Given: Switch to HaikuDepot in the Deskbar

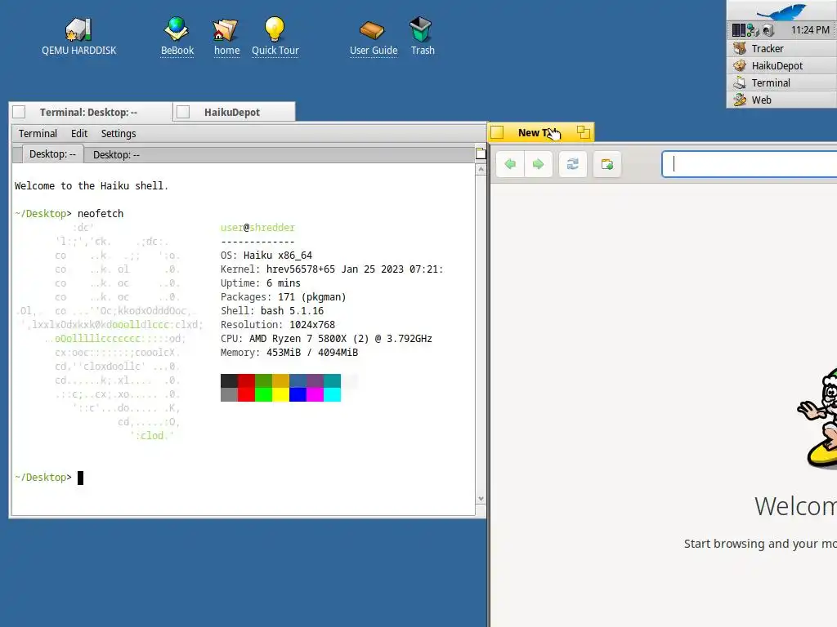Looking at the screenshot, I should [782, 65].
